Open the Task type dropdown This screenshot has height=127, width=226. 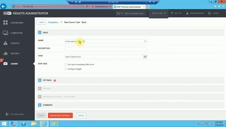145,57
